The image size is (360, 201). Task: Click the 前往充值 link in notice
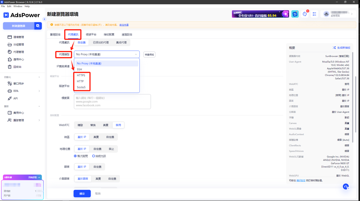tap(124, 25)
